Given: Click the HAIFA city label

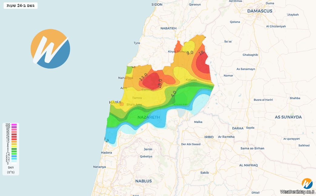Looking at the screenshot, I should (x=115, y=103).
